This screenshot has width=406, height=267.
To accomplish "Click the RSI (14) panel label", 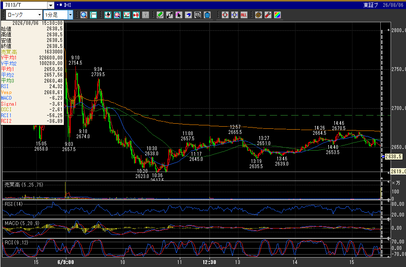I will 13,204.
